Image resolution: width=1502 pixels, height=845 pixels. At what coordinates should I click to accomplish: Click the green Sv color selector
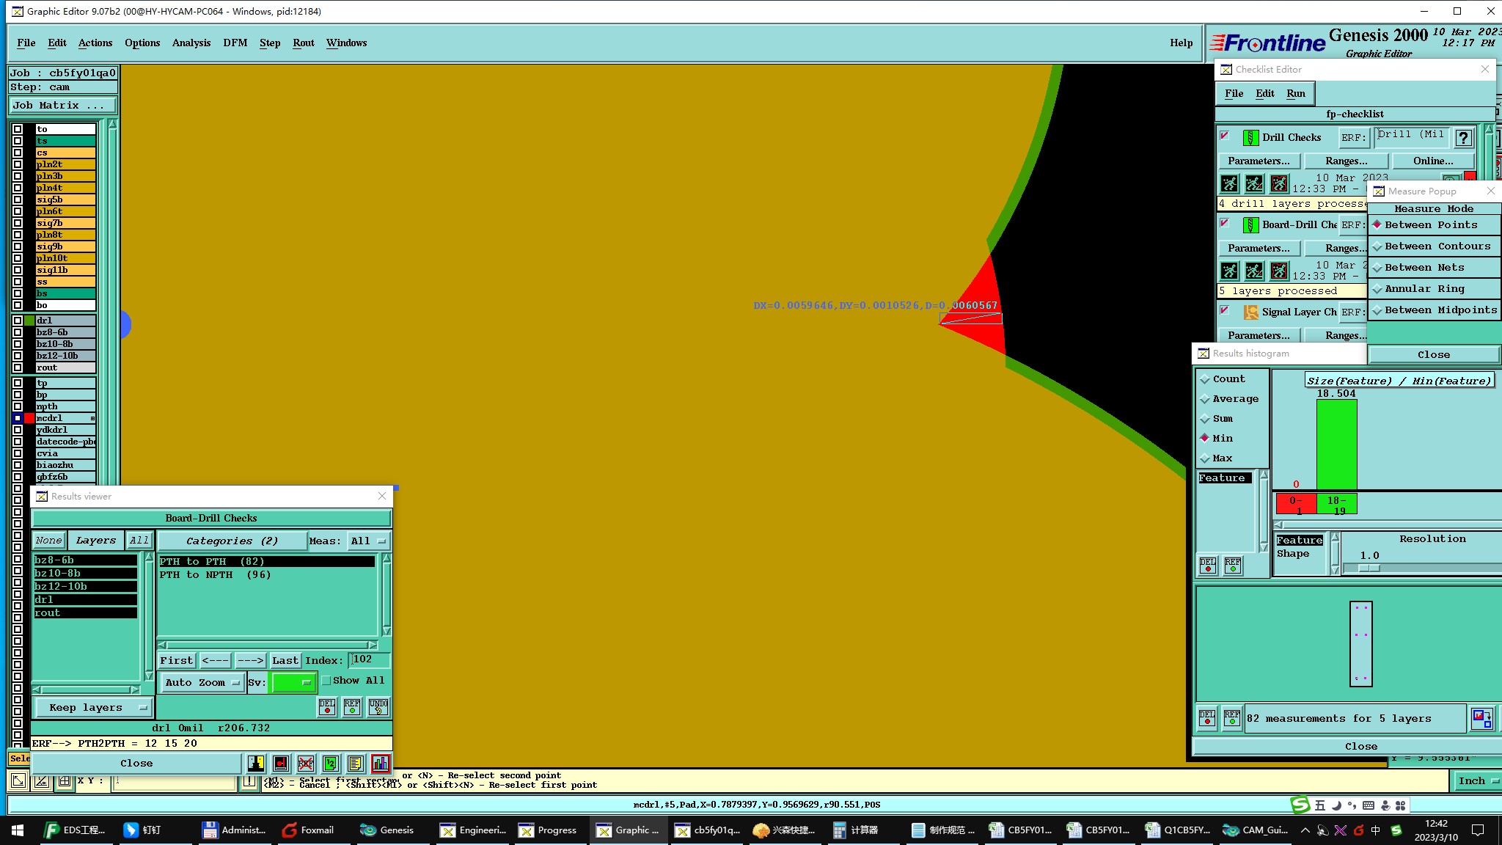click(x=293, y=682)
